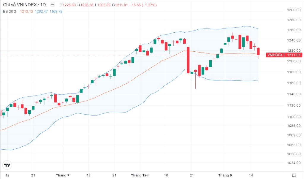The height and width of the screenshot is (179, 304).
Task: Click the 1160.00 price scale label
Action: (294, 83)
